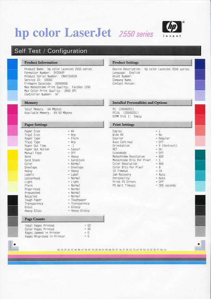
Task: Click the magenta horizontal bar at bottom
Action: [x=107, y=256]
